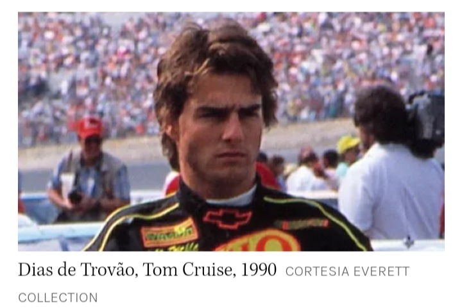Click the large orange logo on the chest
This screenshot has width=462, height=308.
pyautogui.click(x=259, y=240)
